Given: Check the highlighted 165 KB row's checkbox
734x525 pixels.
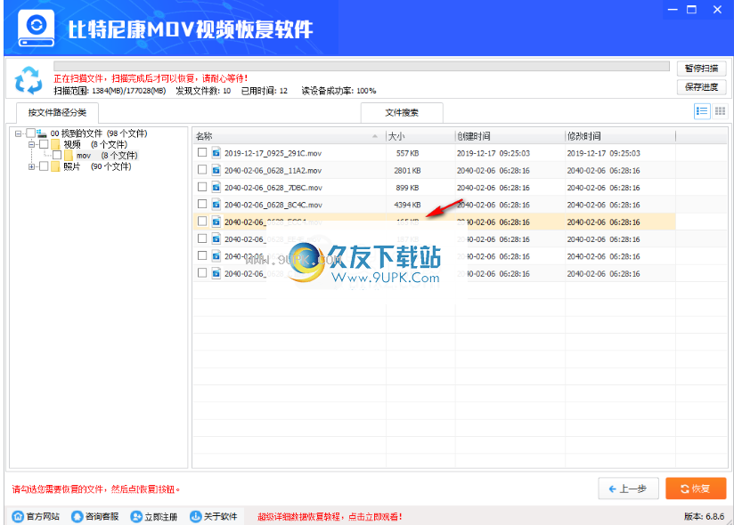Looking at the screenshot, I should pos(202,222).
